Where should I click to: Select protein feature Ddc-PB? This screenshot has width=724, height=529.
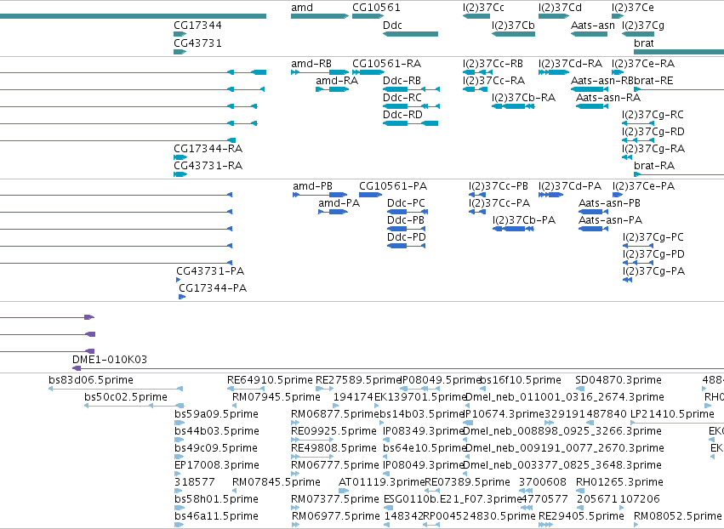click(407, 229)
